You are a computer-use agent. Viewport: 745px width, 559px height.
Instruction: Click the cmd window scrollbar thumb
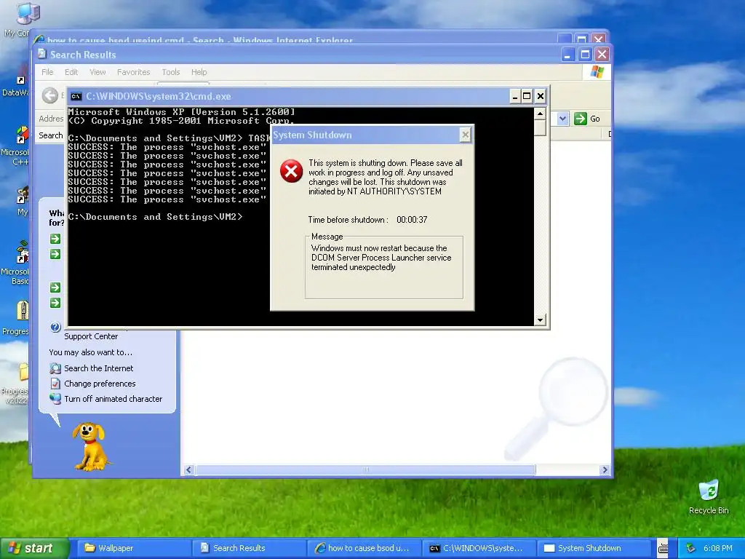[540, 127]
